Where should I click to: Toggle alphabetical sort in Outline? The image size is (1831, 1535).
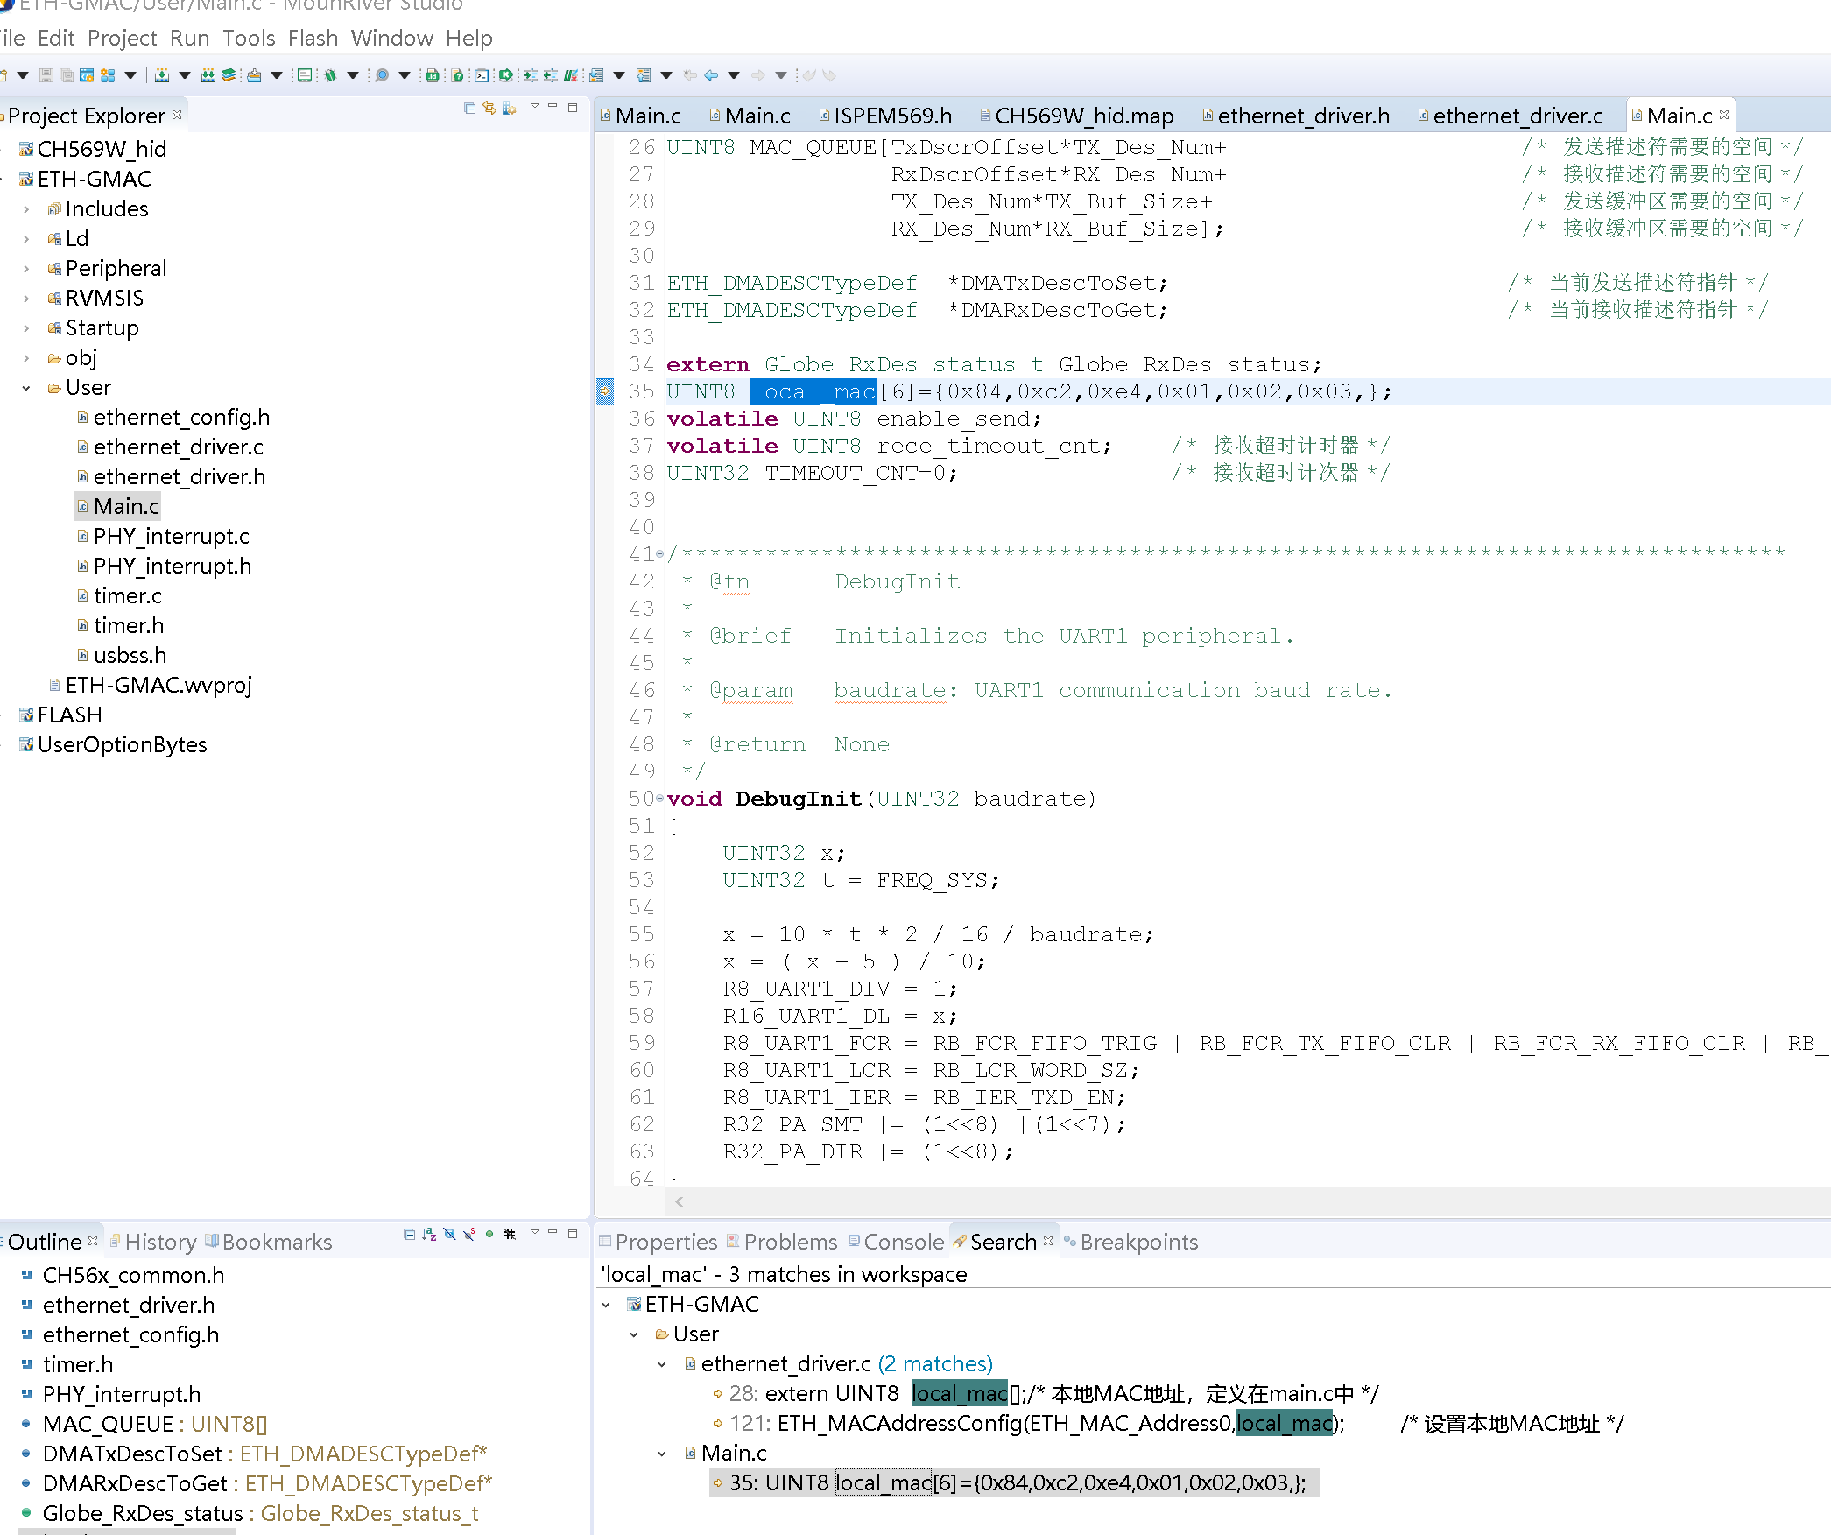pos(429,1235)
